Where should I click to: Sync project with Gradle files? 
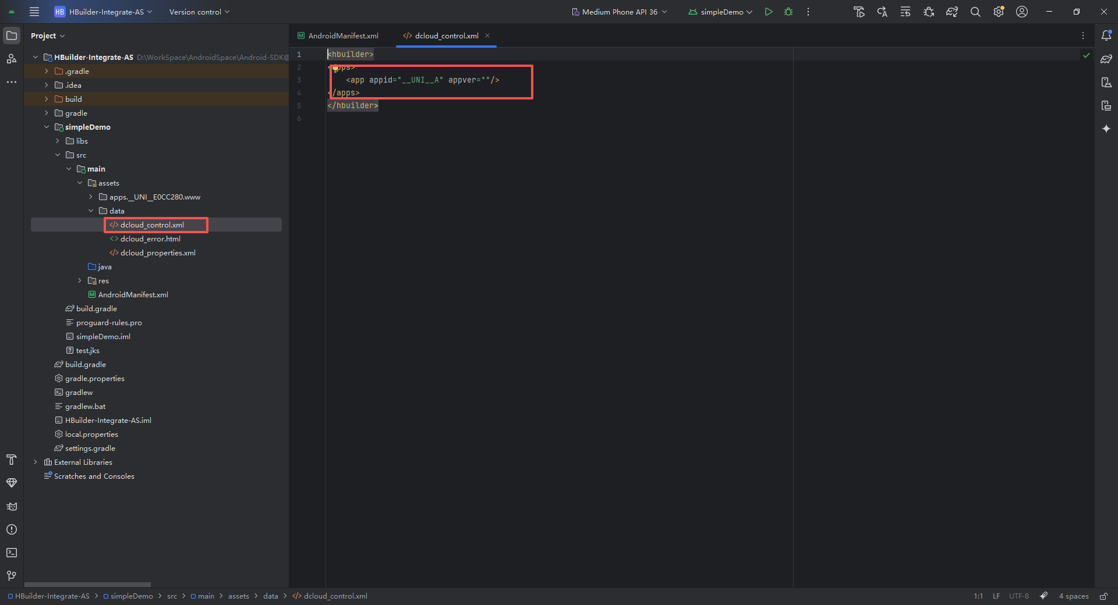pyautogui.click(x=952, y=12)
